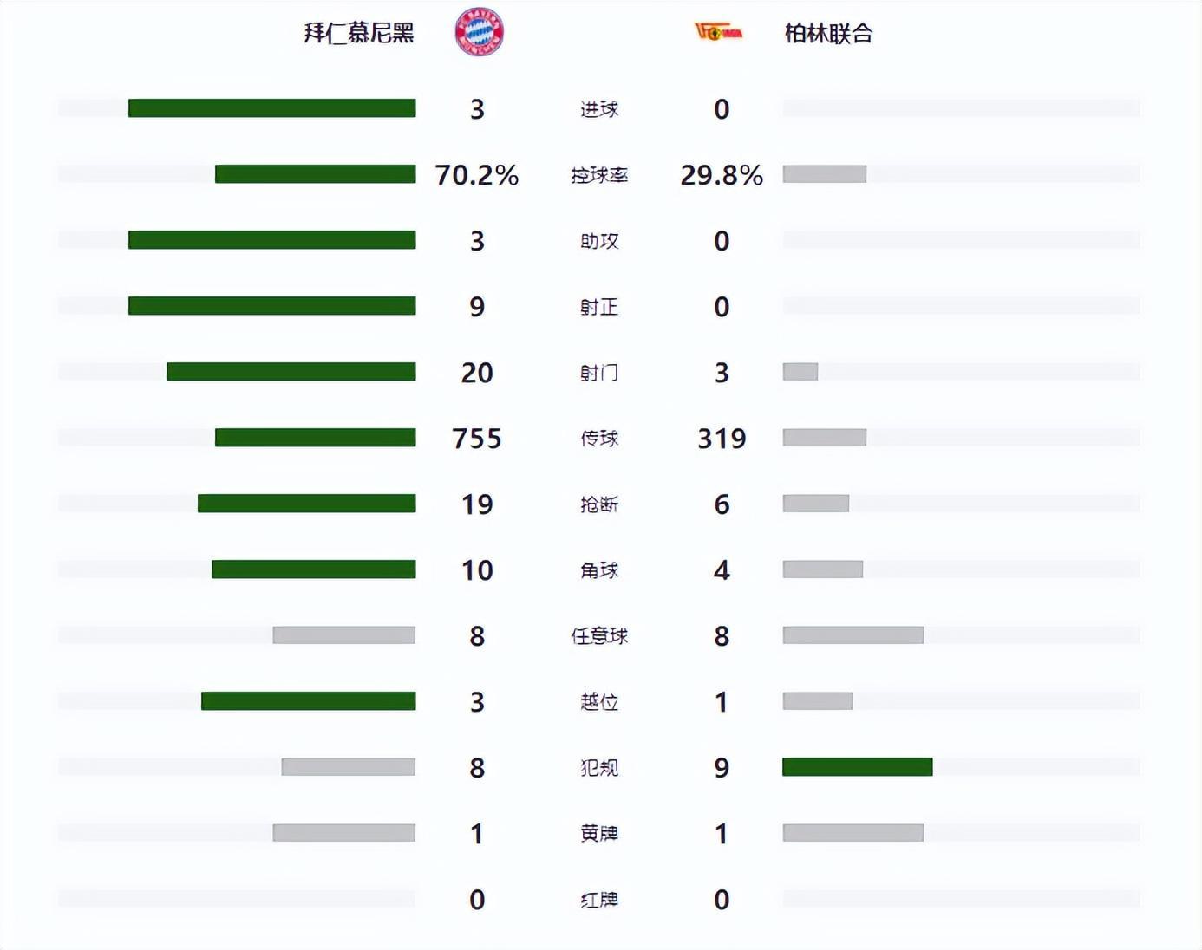Click the 70.2% possession value

click(x=477, y=175)
